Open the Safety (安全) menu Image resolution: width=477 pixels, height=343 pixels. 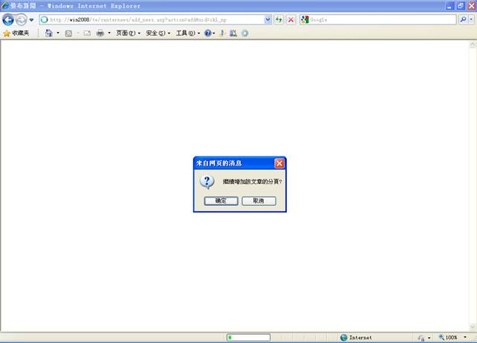tap(158, 33)
